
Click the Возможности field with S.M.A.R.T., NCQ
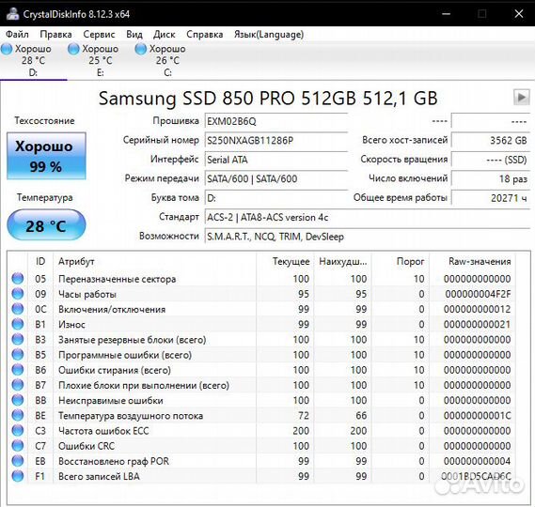(x=367, y=236)
